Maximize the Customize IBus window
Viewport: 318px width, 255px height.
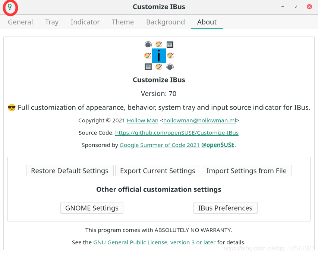(x=296, y=7)
